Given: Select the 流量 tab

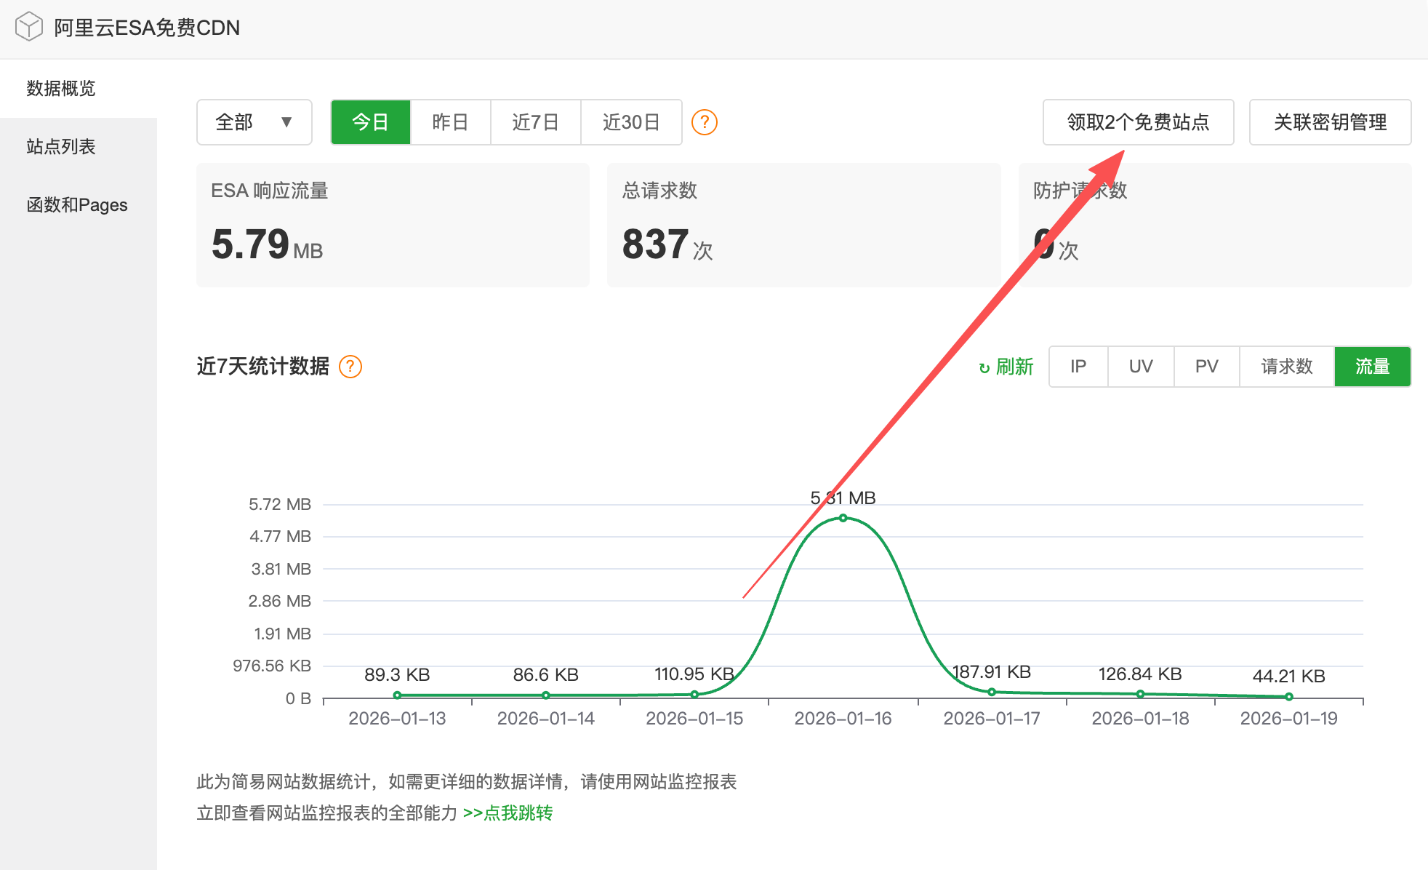Looking at the screenshot, I should coord(1372,367).
